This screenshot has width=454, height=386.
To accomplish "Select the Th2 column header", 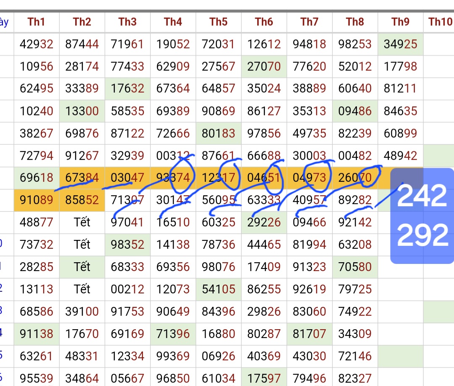I will (82, 22).
